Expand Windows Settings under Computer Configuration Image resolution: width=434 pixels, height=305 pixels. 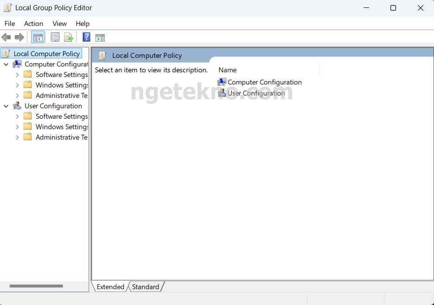point(17,85)
